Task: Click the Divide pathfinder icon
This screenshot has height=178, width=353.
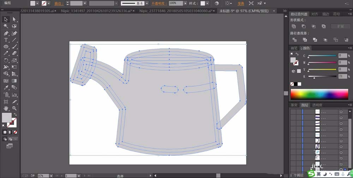Action: click(x=294, y=40)
